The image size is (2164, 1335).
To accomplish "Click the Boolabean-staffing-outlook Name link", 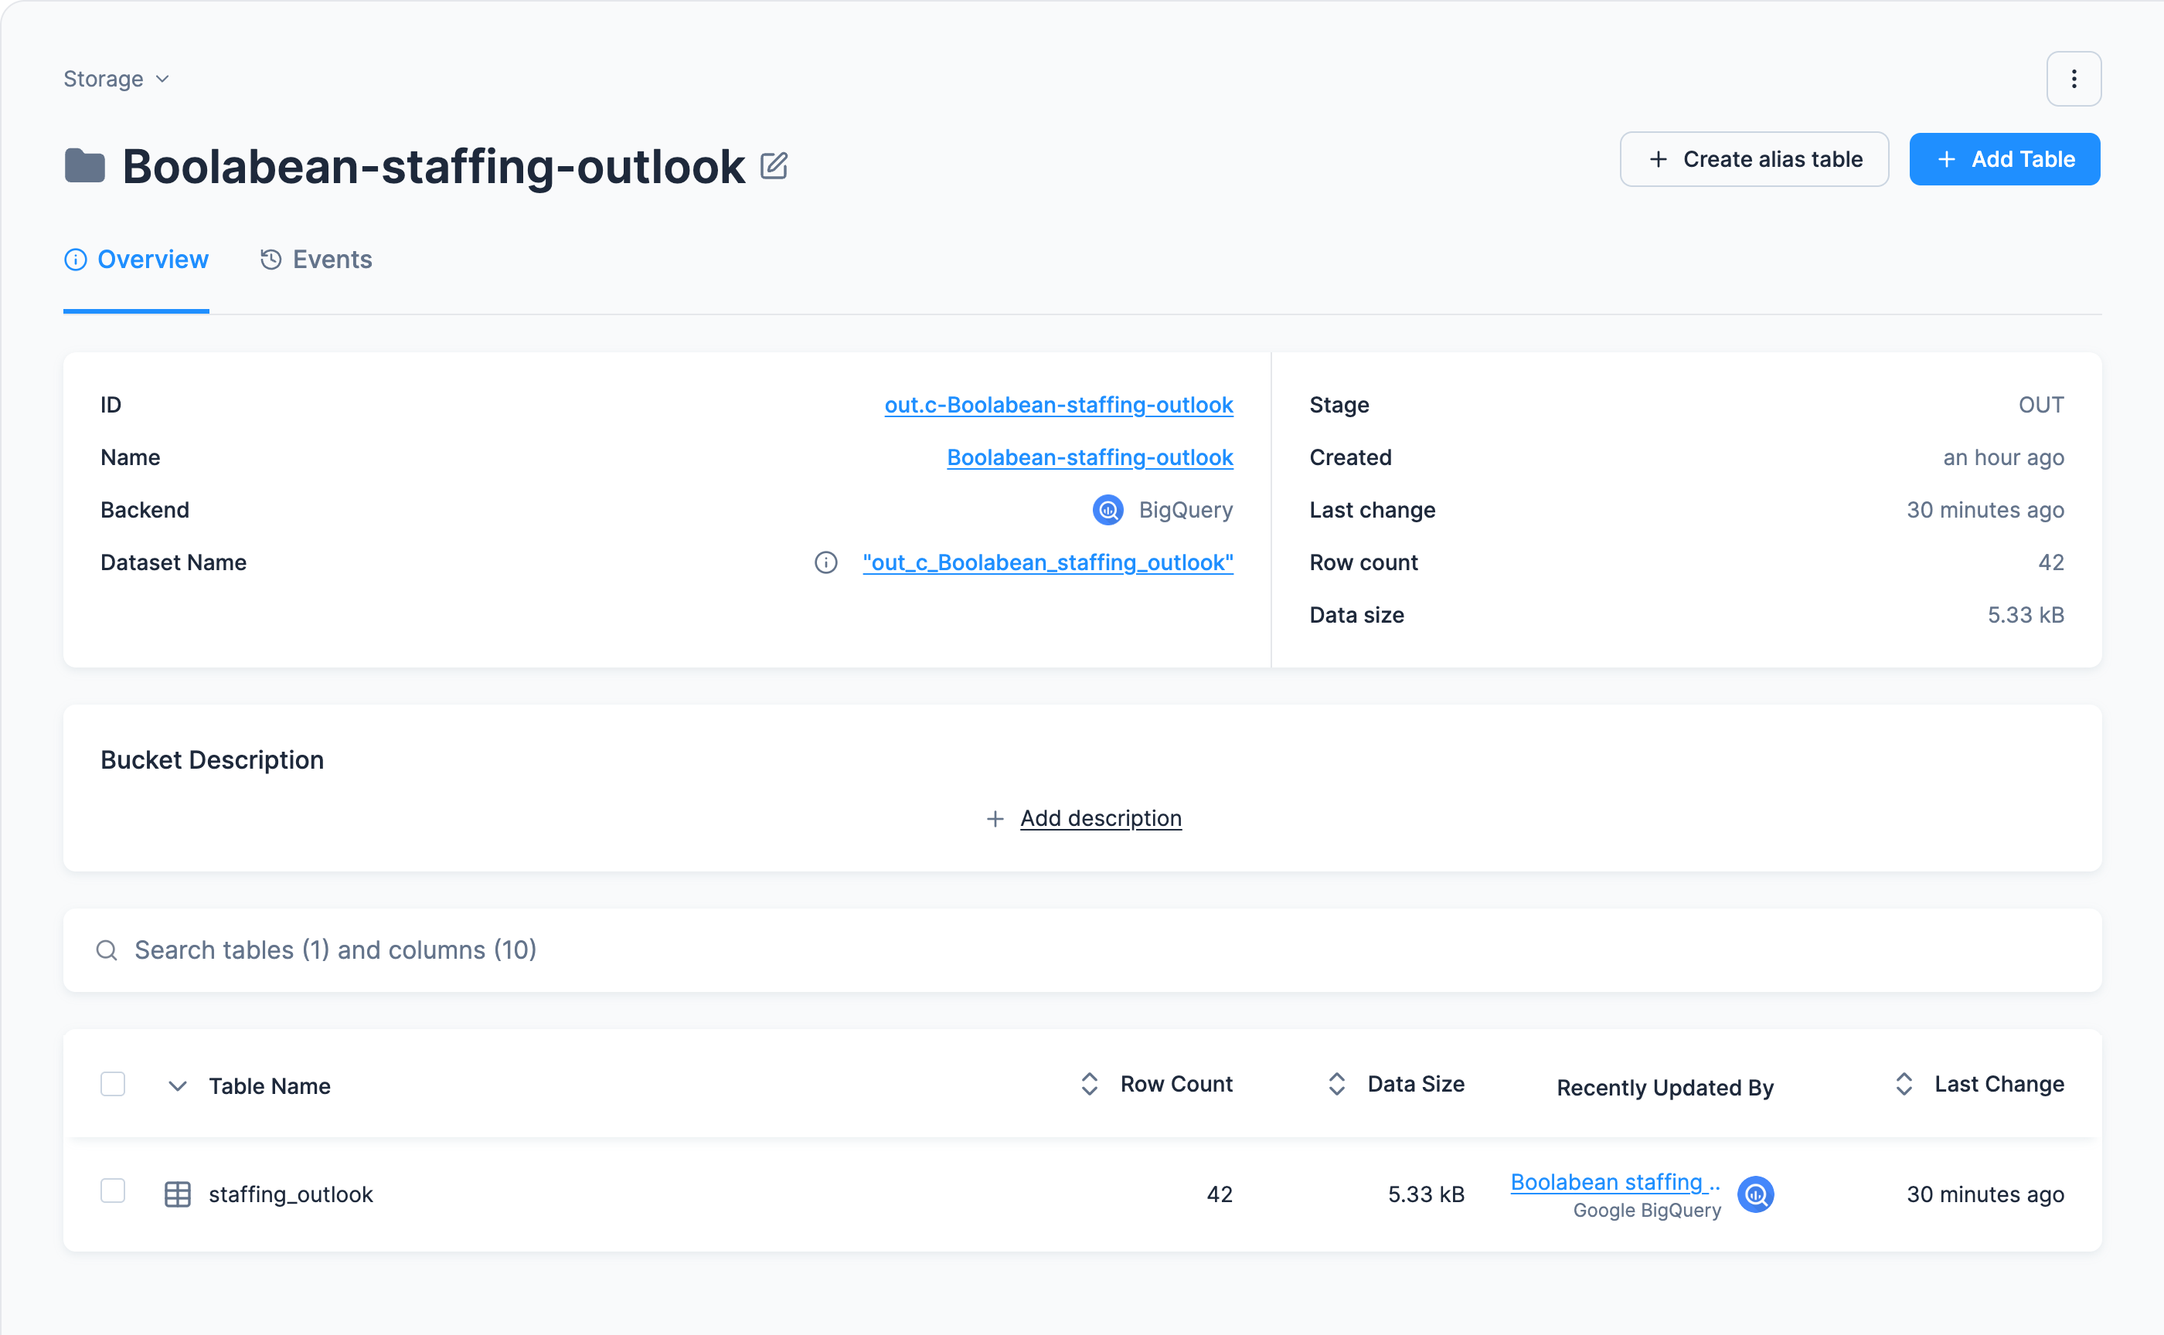I will point(1090,457).
